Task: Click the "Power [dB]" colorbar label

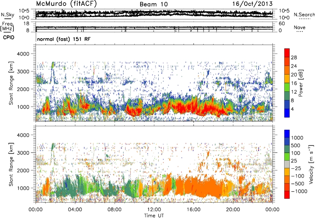Action: (x=301, y=83)
